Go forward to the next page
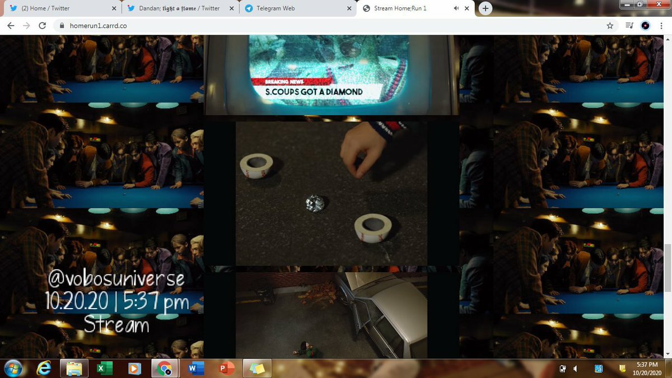 [26, 25]
